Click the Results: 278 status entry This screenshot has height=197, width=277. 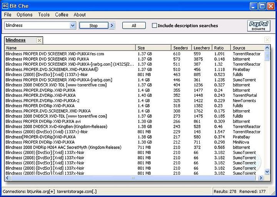click(x=225, y=191)
